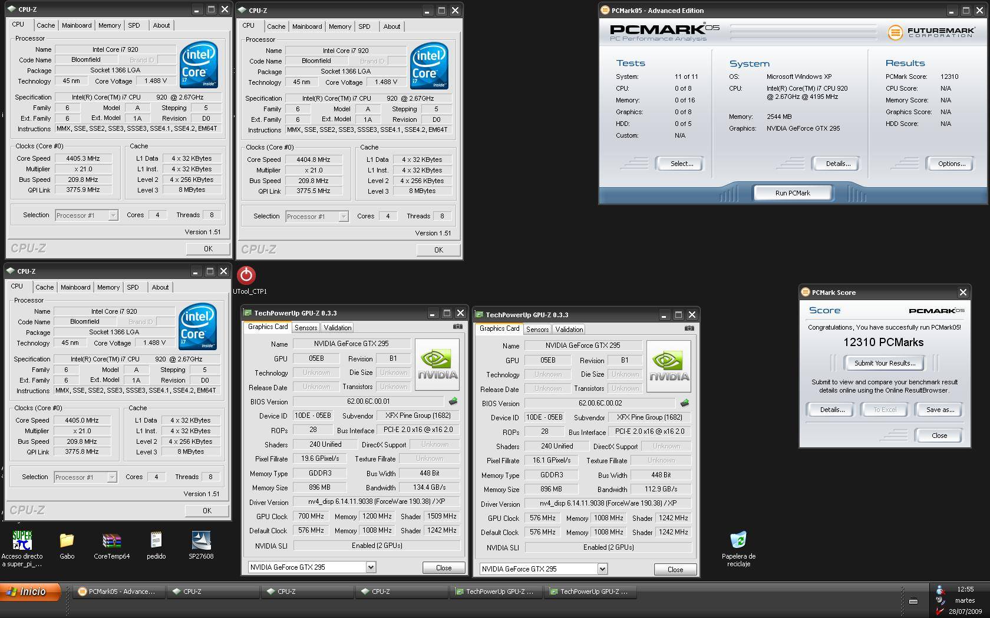Click Close button in right GPU-Z window
990x618 pixels.
(x=675, y=570)
